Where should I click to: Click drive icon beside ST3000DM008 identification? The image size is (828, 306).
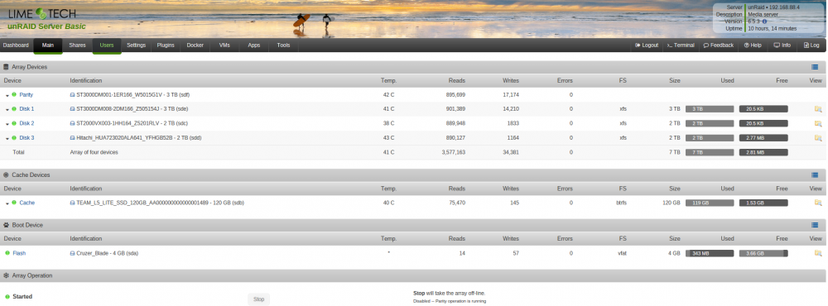click(72, 109)
